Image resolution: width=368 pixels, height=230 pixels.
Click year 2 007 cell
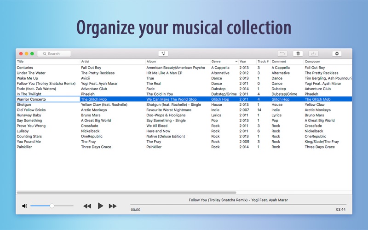point(244,110)
